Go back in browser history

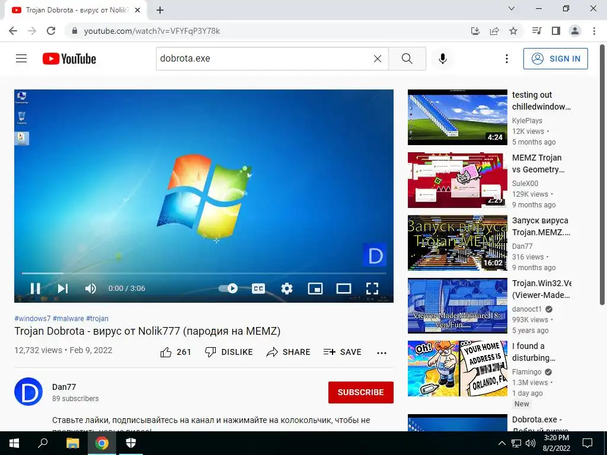pyautogui.click(x=13, y=31)
